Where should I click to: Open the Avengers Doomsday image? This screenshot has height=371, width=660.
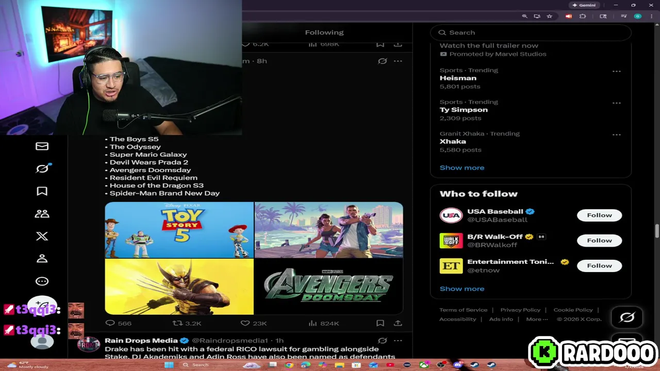329,286
